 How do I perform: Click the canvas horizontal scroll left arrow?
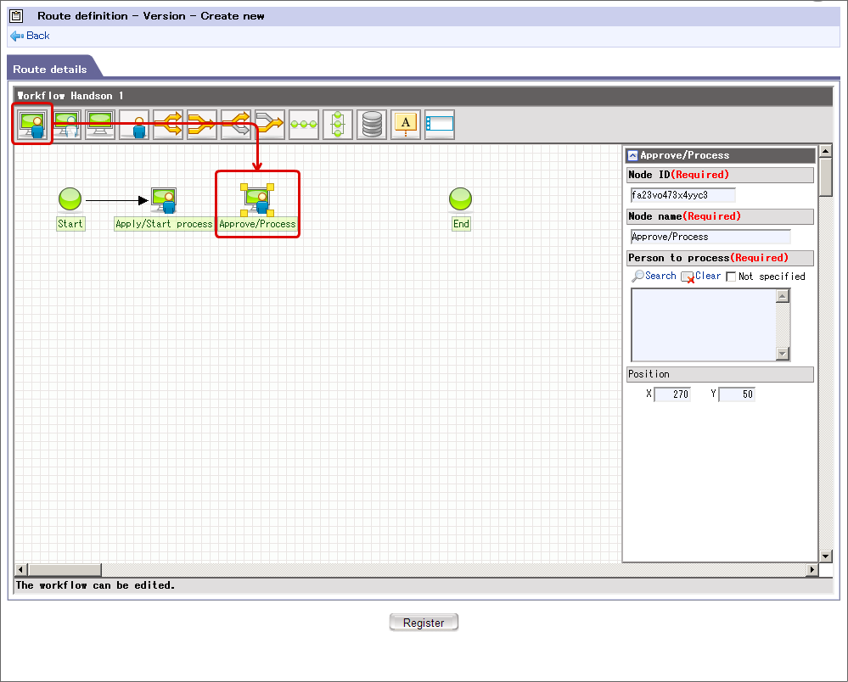pos(20,569)
